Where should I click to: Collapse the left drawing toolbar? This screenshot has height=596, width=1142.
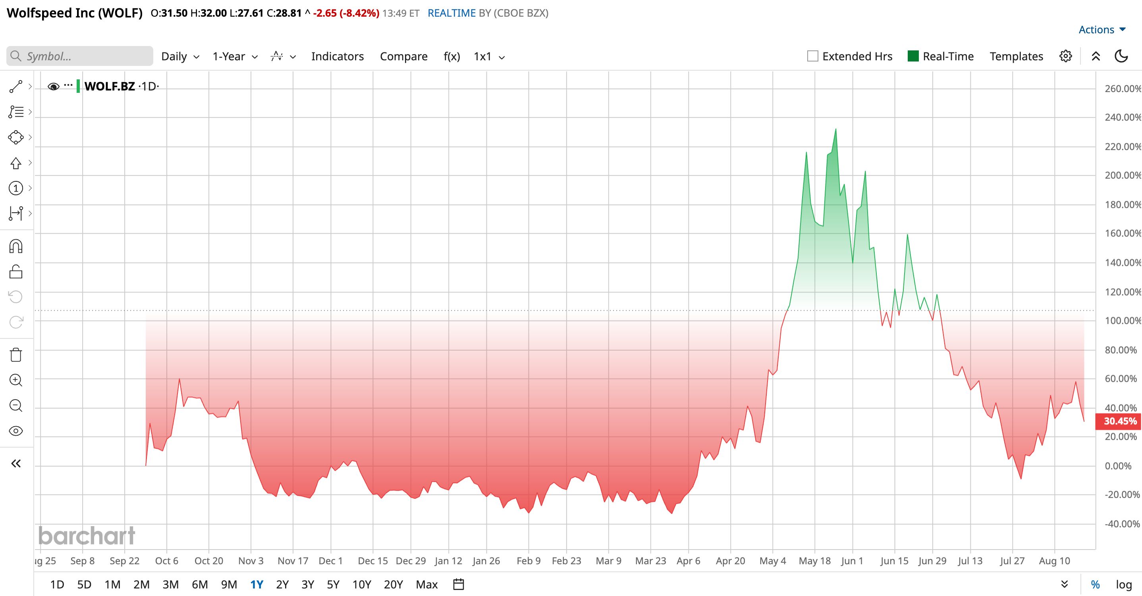[15, 463]
